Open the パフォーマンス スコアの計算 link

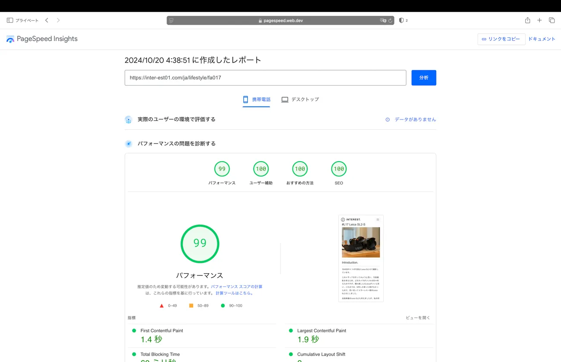point(236,287)
